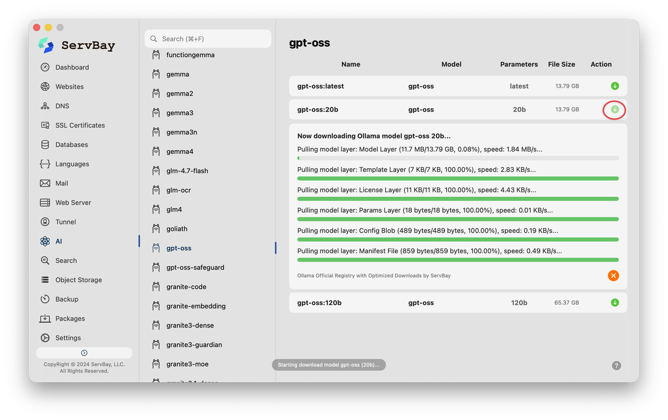
Task: Click the llama icon beside gemma3
Action: (156, 113)
